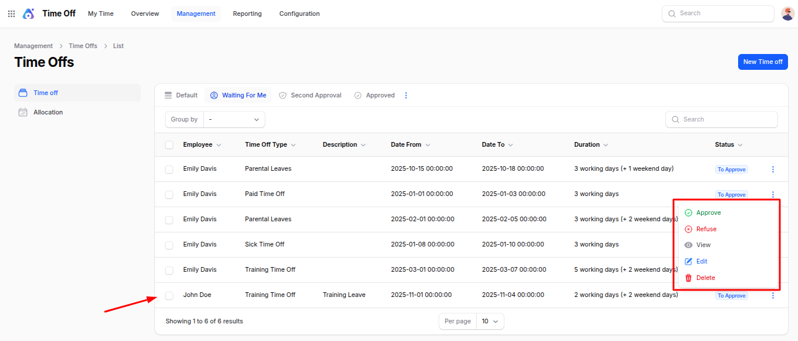Screen dimensions: 798x341
Task: Open the user profile avatar
Action: click(x=787, y=13)
